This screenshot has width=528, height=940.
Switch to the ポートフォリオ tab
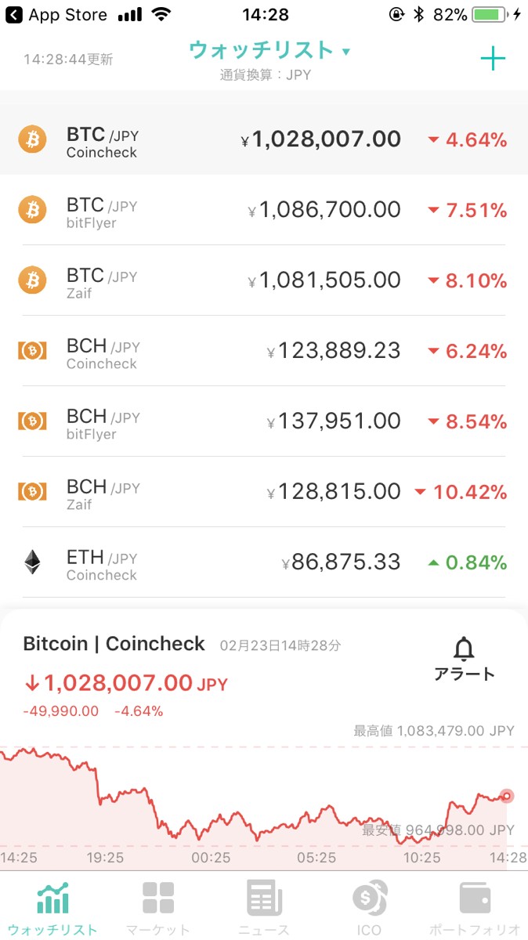pyautogui.click(x=475, y=909)
